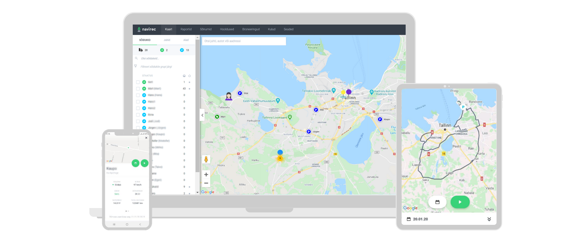
Task: Zoom out the laptop map
Action: coord(206,183)
